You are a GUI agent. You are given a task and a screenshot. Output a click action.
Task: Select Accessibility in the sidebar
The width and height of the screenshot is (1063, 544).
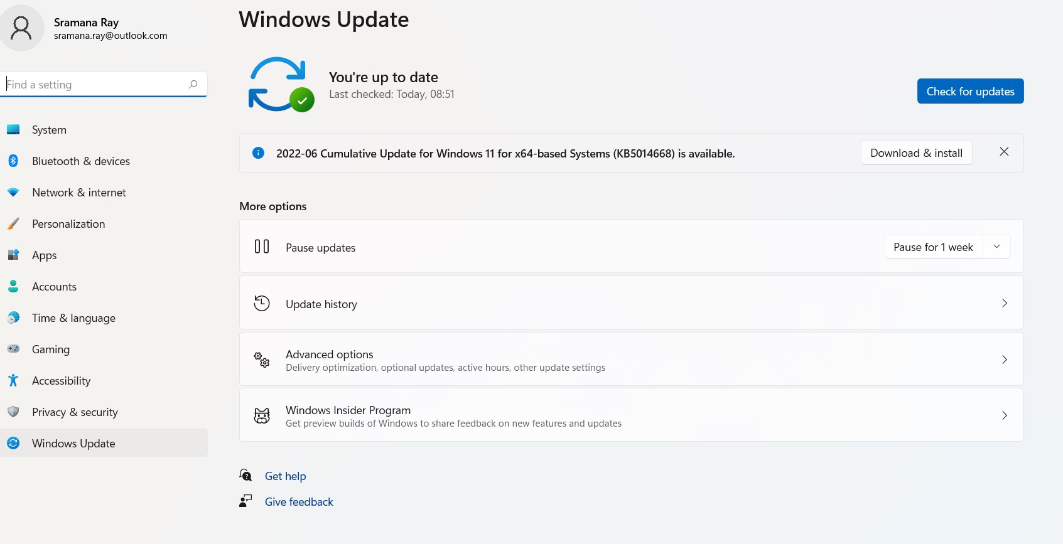(x=104, y=381)
